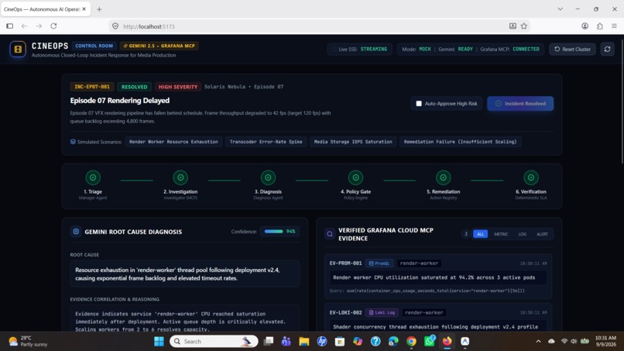Click the Remediation step circle icon
This screenshot has height=351, width=624.
click(x=444, y=177)
